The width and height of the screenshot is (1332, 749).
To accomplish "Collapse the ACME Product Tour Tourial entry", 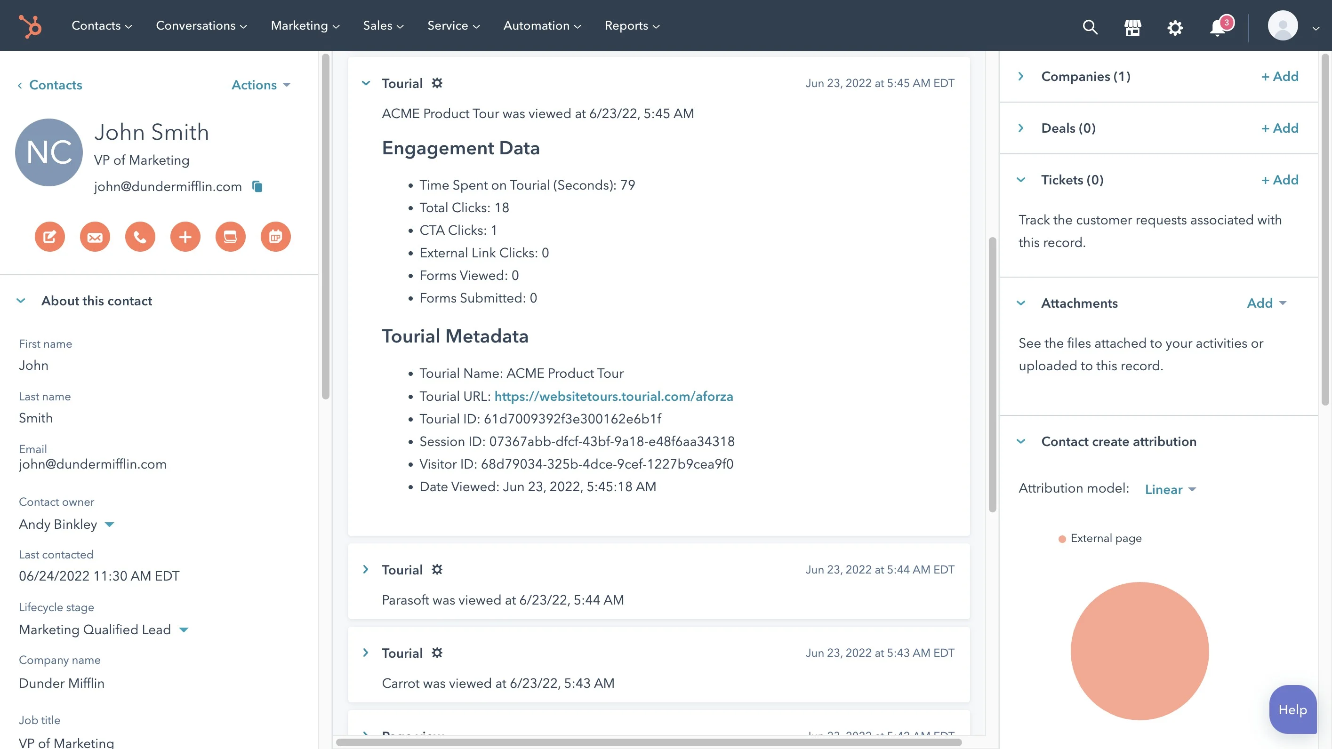I will pos(366,83).
